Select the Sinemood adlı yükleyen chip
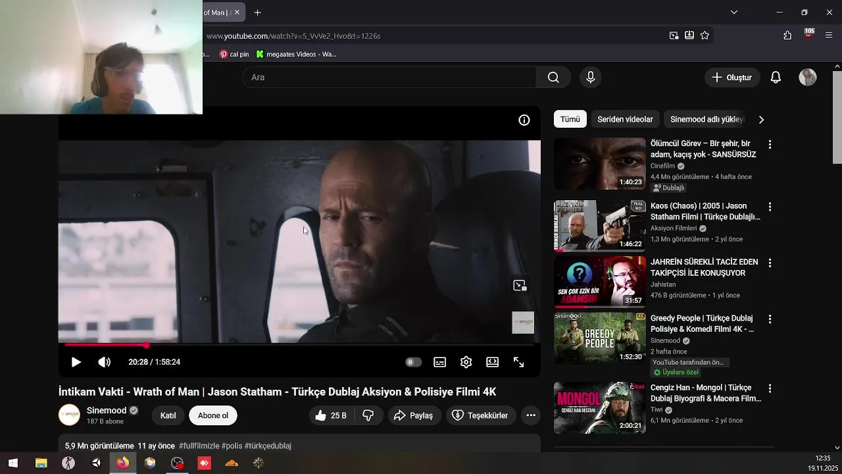This screenshot has height=474, width=842. [x=706, y=119]
